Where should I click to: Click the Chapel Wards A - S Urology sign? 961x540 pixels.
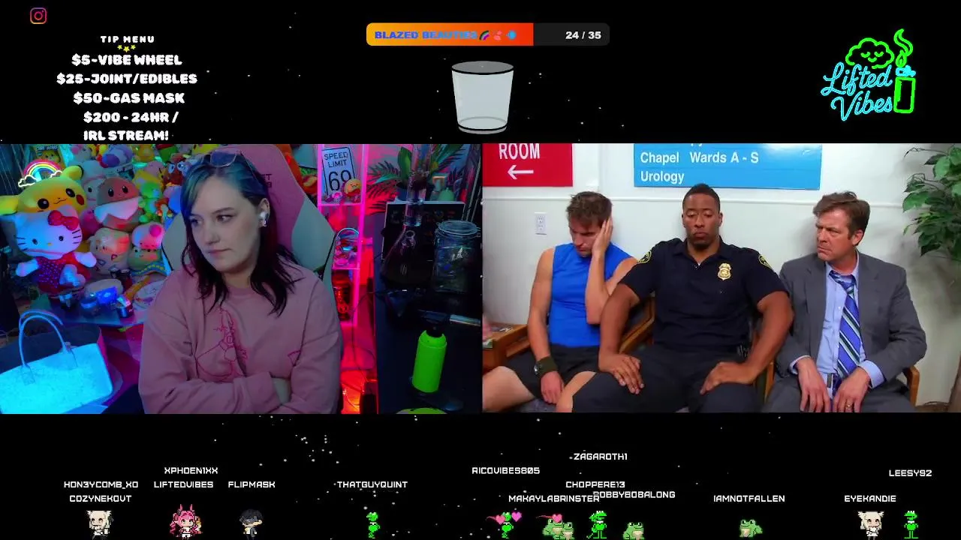coord(728,166)
